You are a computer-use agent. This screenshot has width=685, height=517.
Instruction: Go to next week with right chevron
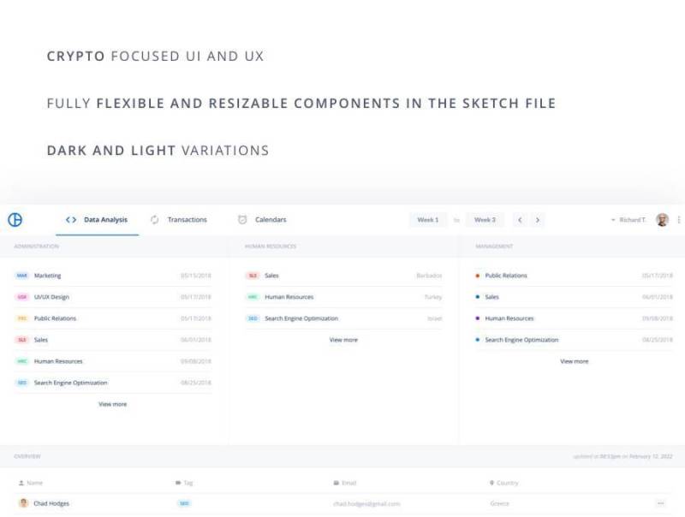pos(537,220)
